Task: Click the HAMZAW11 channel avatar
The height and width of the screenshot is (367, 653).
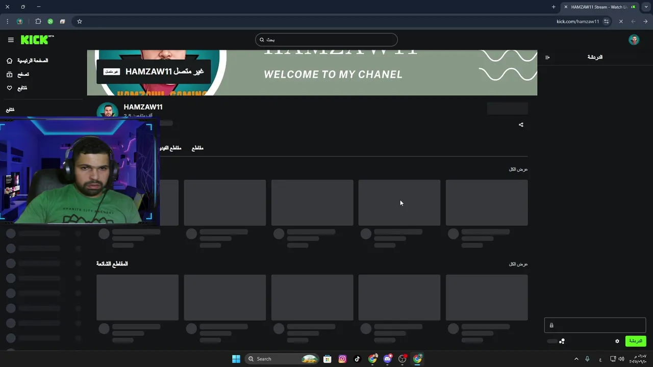Action: pos(107,110)
